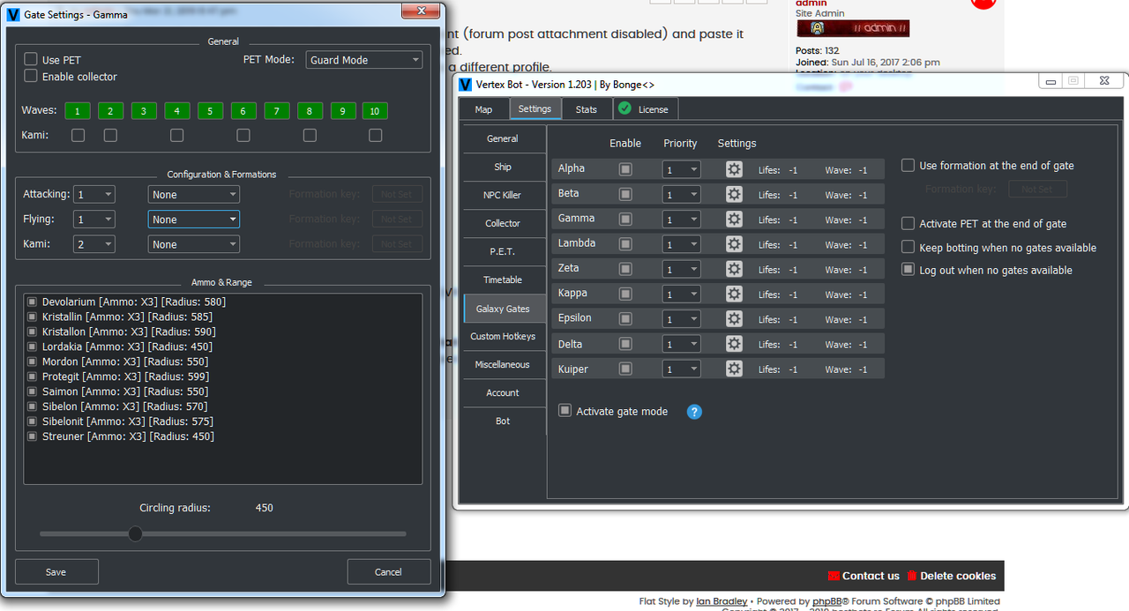The height and width of the screenshot is (611, 1129).
Task: Enable the Gamma gate checkbox
Action: (625, 220)
